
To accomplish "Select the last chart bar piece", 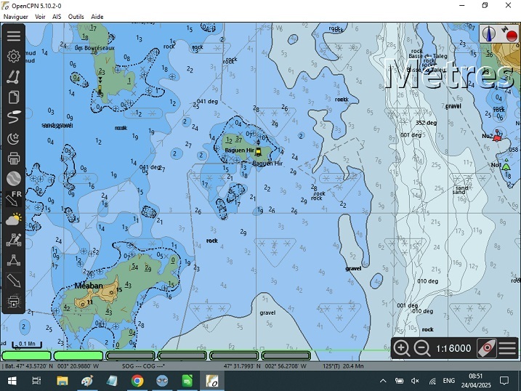I will click(286, 356).
